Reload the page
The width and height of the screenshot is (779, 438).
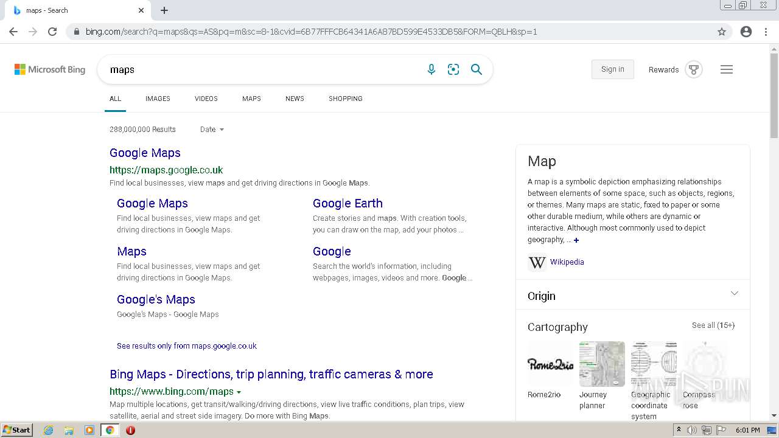pyautogui.click(x=52, y=32)
